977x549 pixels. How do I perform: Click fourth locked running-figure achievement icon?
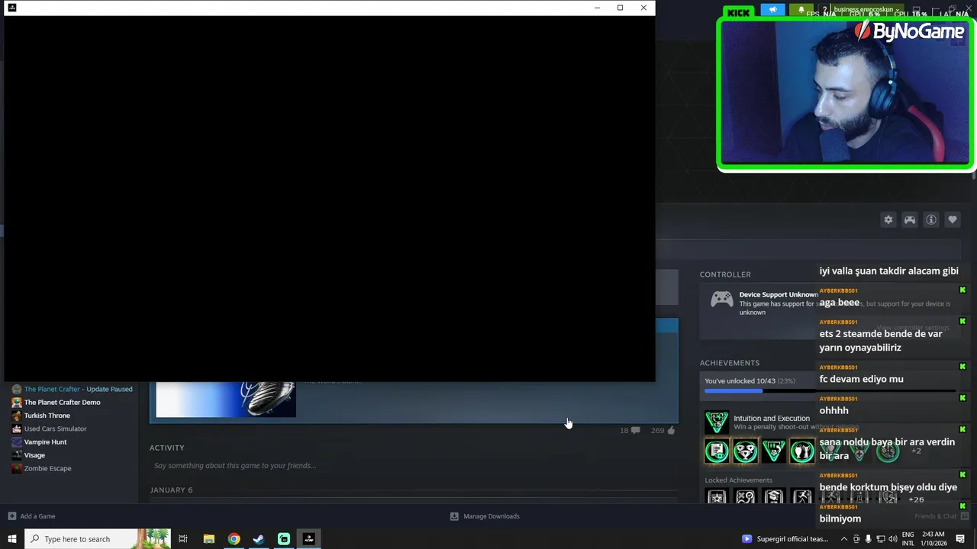[x=801, y=497]
